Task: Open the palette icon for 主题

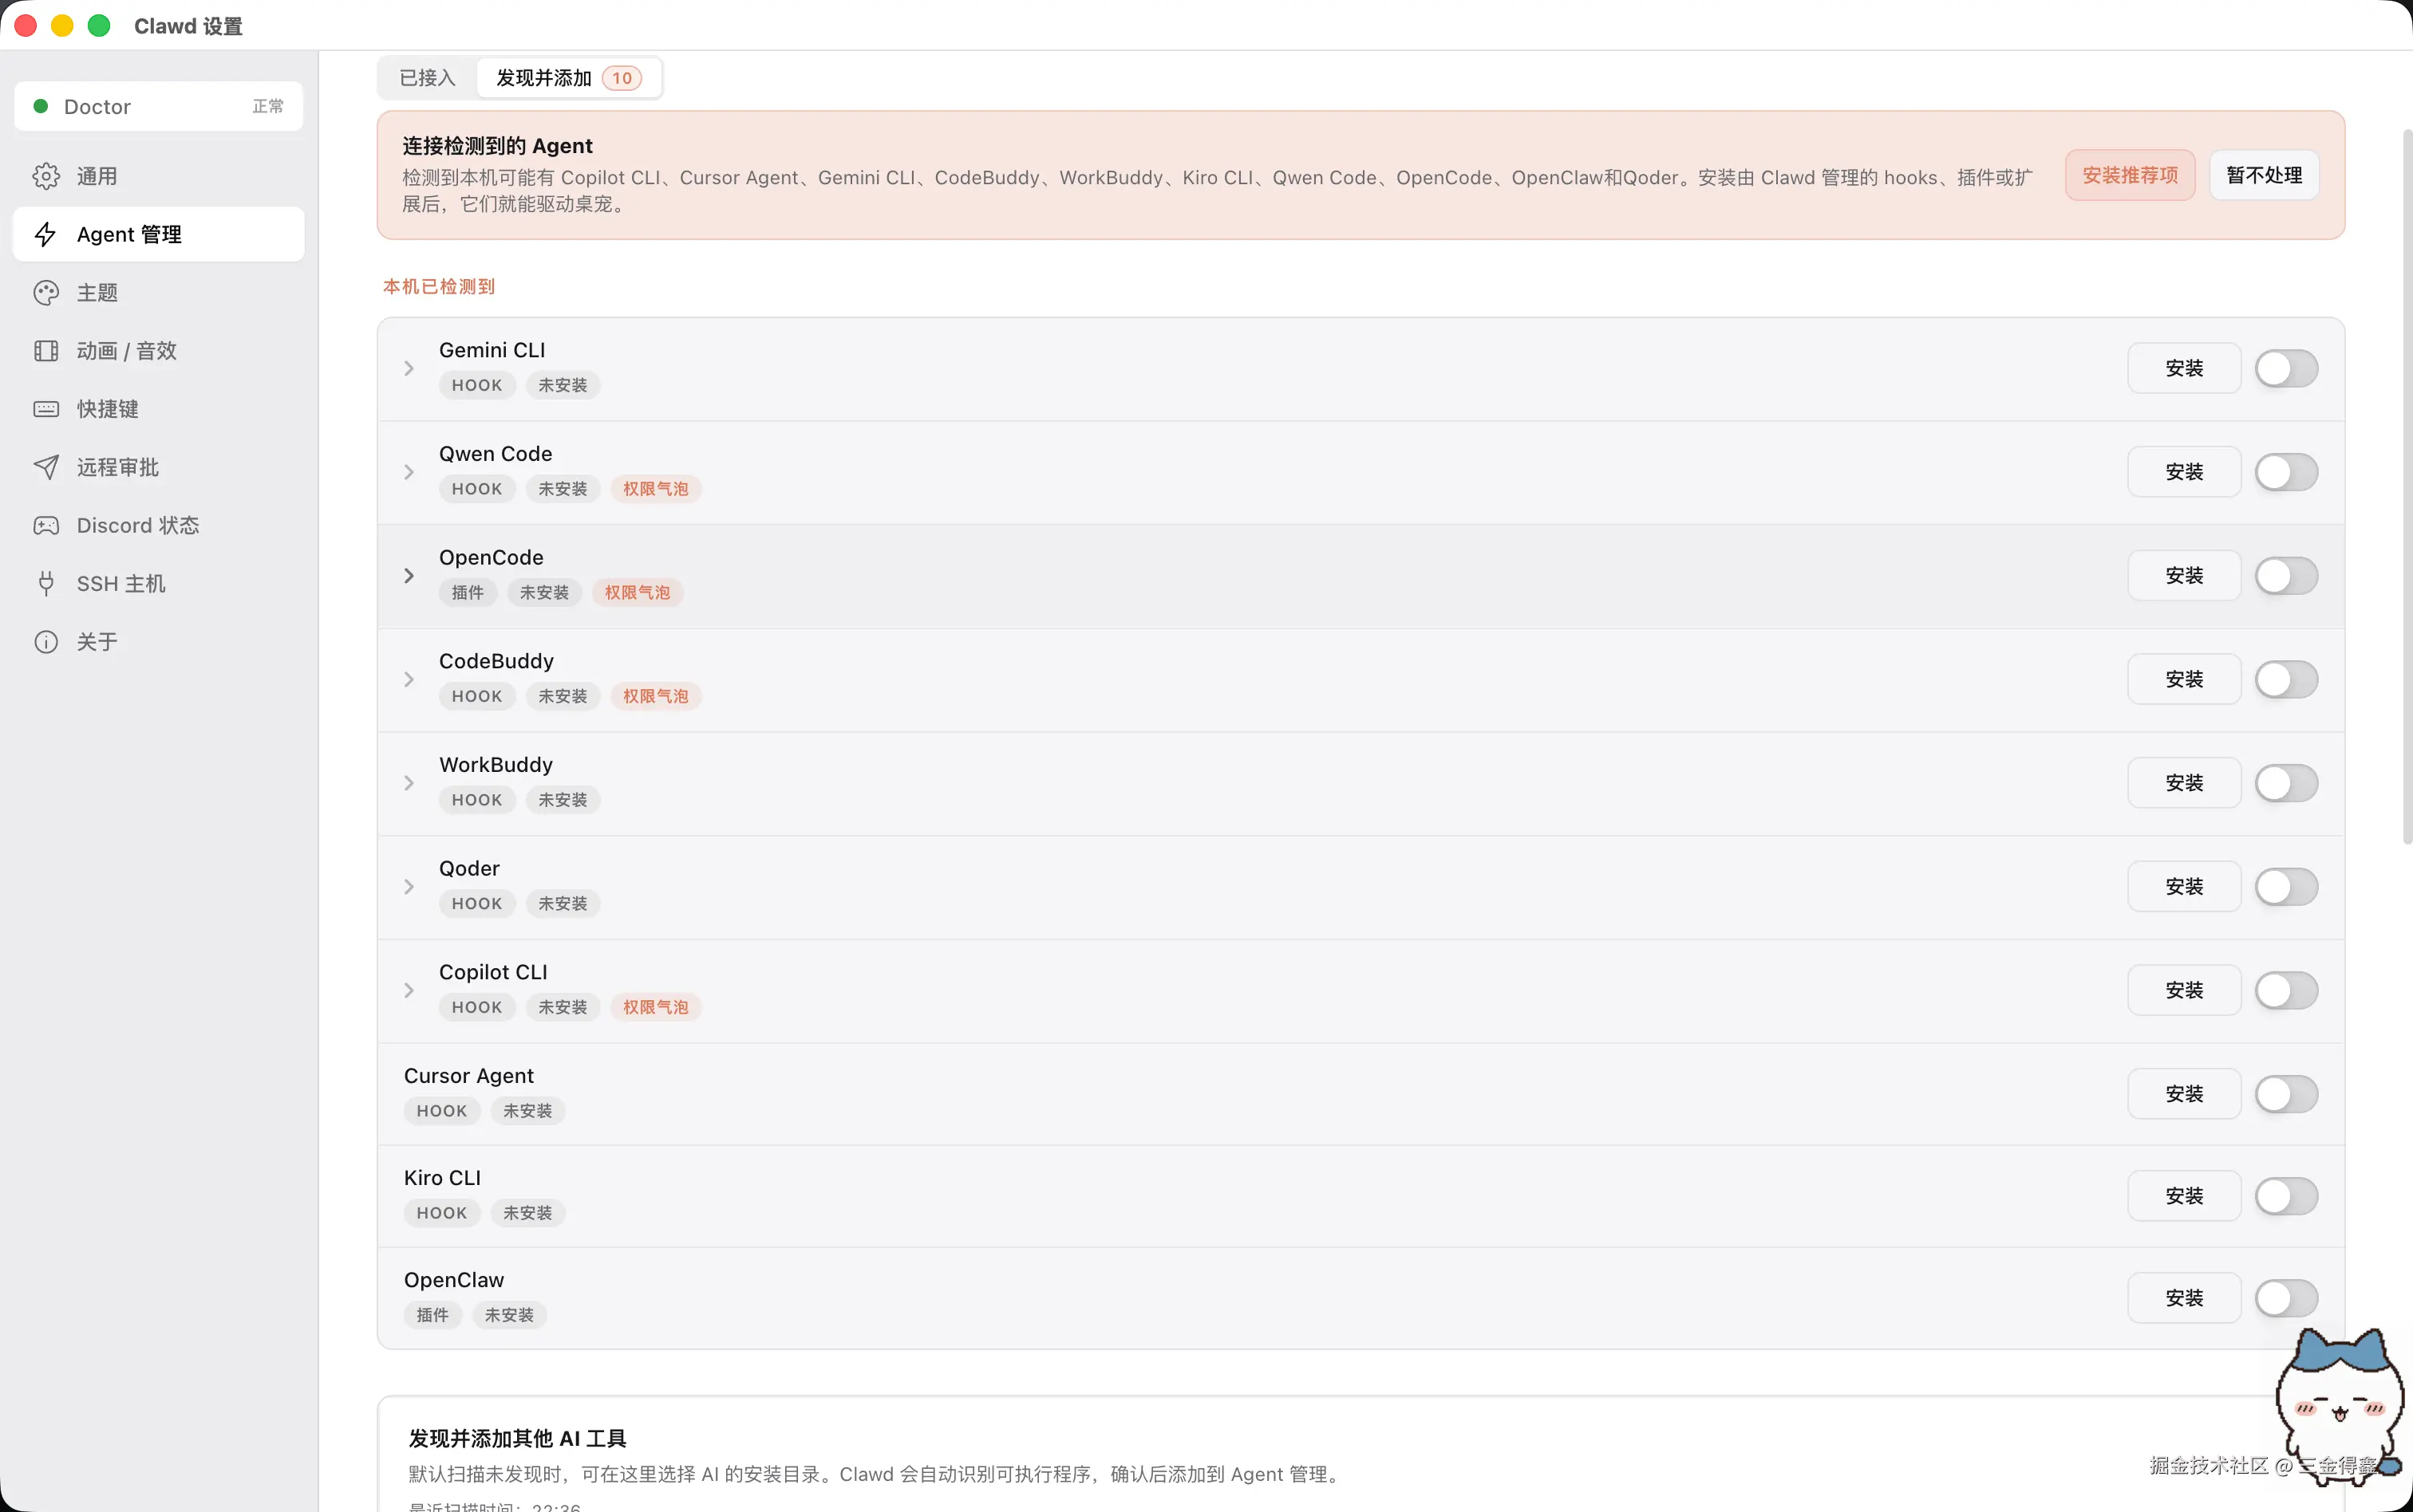Action: coord(46,292)
